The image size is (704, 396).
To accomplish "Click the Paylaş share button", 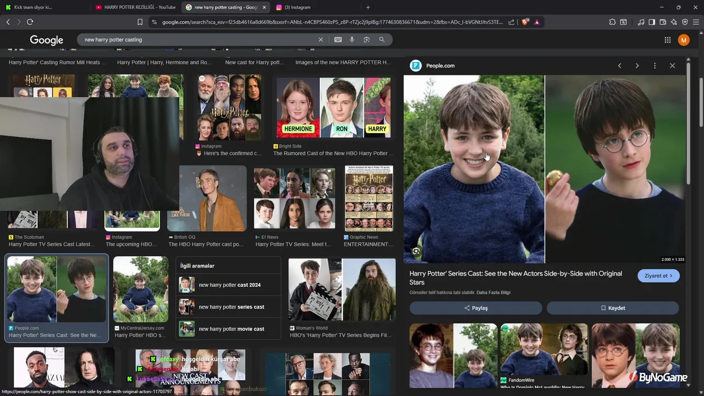I will coord(476,308).
